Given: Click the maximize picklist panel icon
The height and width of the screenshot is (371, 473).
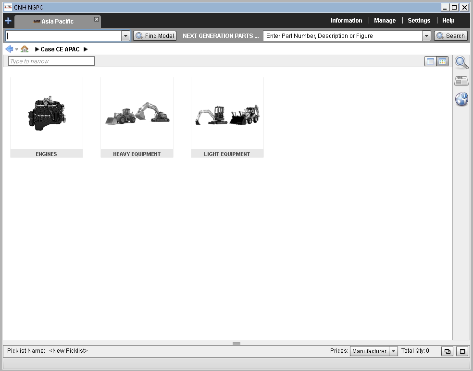Looking at the screenshot, I should tap(462, 351).
